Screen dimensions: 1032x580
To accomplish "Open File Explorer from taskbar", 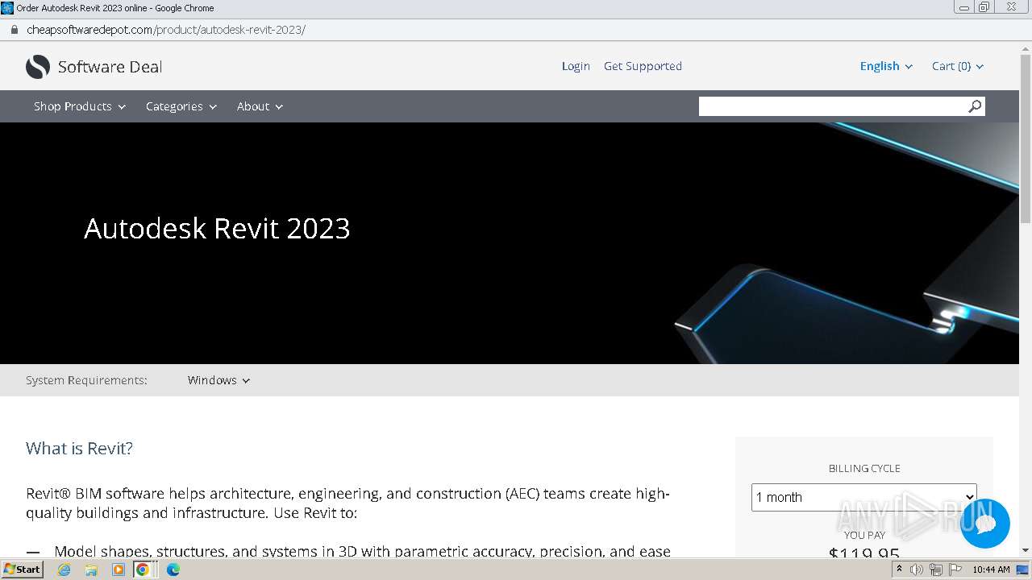I will coord(91,570).
